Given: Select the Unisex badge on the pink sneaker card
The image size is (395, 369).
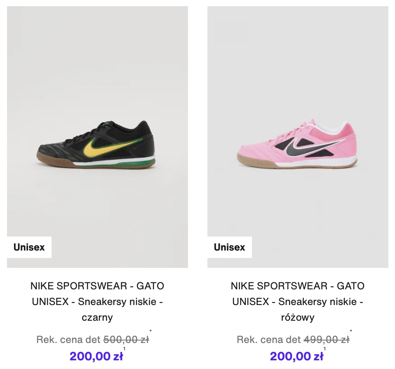Looking at the screenshot, I should pyautogui.click(x=229, y=247).
